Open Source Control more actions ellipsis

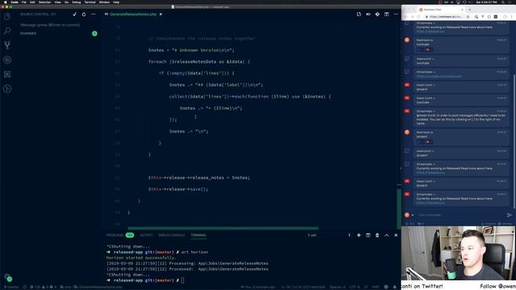click(94, 14)
